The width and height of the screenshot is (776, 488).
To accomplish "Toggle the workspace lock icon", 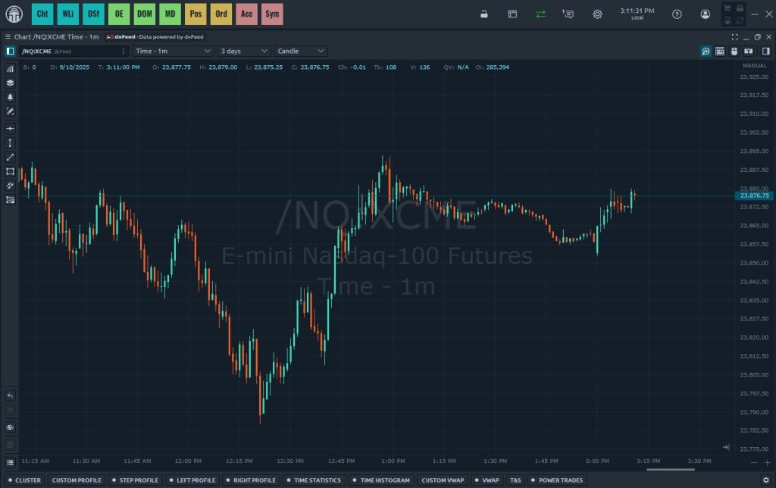I will [484, 14].
